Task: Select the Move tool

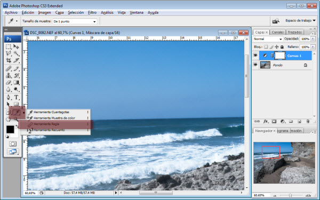Action: [17, 47]
